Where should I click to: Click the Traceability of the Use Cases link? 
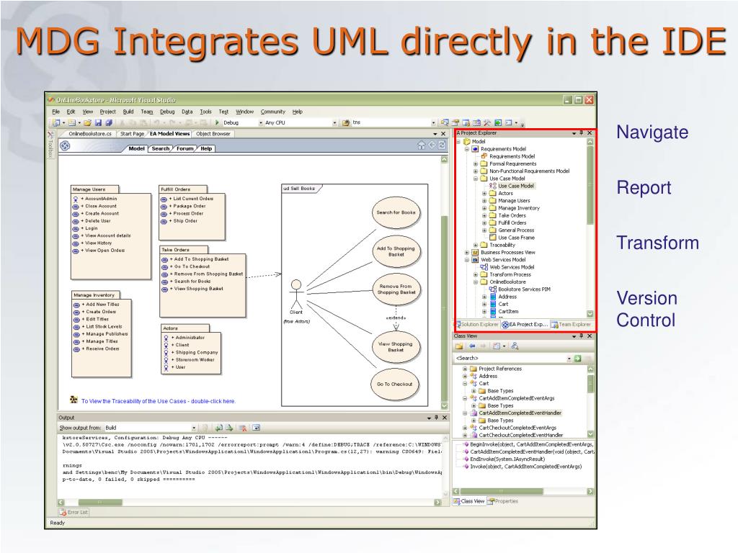(x=158, y=401)
